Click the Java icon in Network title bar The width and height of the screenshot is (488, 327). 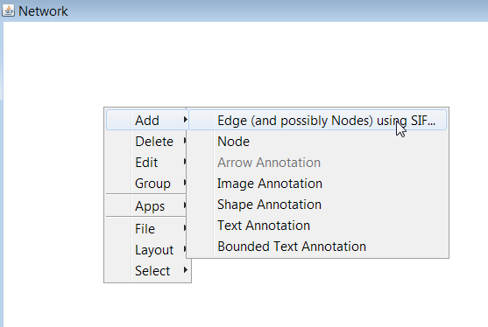click(9, 10)
